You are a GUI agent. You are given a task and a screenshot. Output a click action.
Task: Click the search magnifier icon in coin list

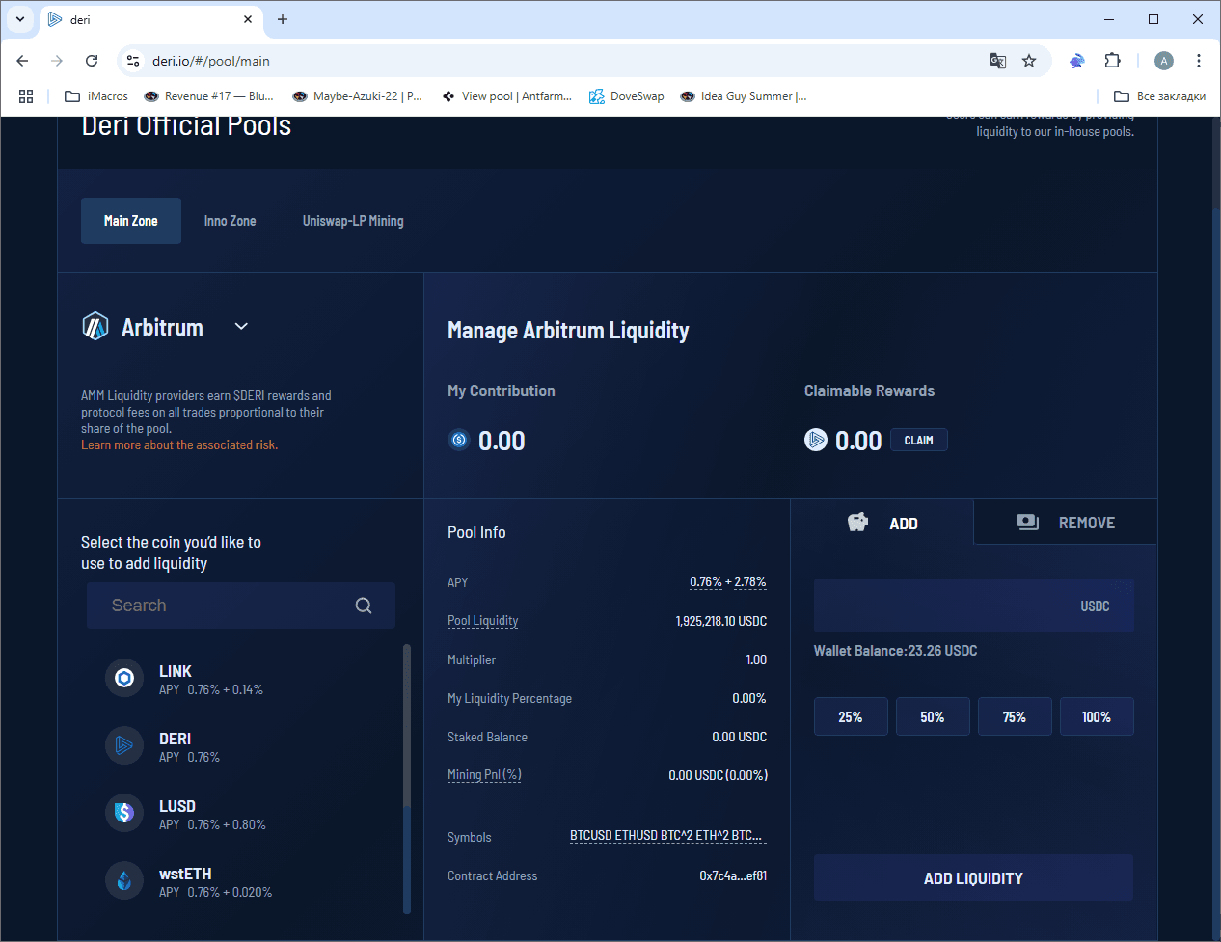click(364, 606)
